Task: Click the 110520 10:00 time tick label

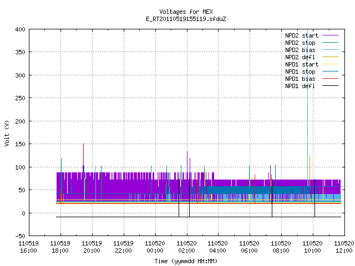Action: click(x=312, y=247)
